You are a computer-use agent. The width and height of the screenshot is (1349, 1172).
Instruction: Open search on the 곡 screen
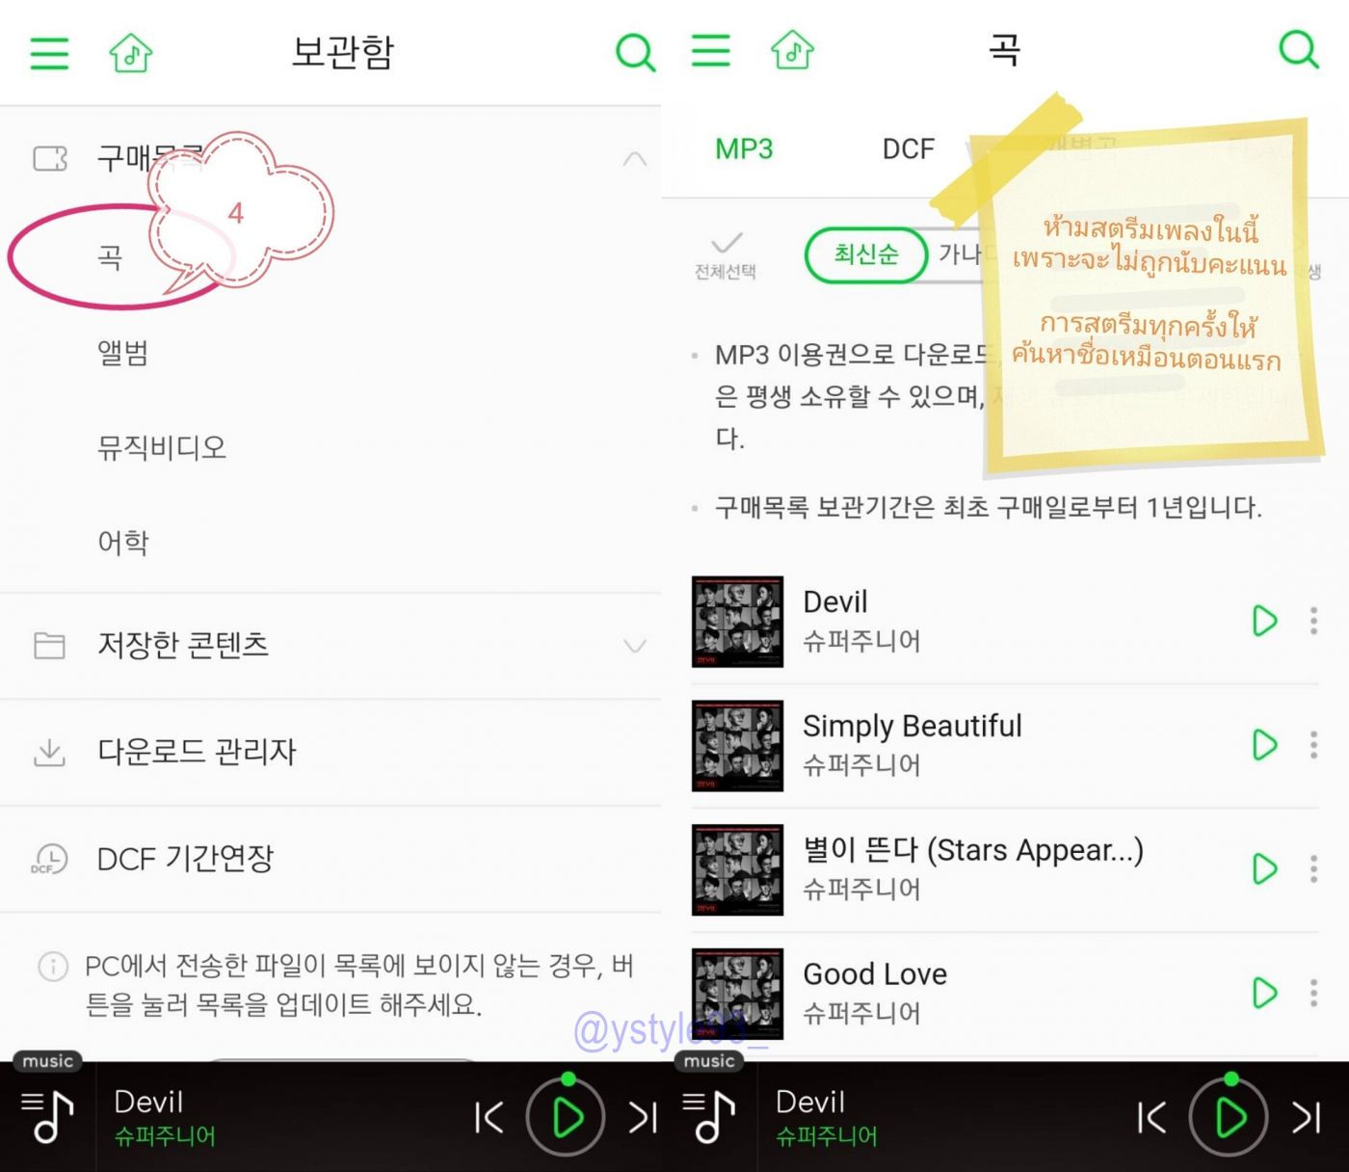pyautogui.click(x=1298, y=49)
